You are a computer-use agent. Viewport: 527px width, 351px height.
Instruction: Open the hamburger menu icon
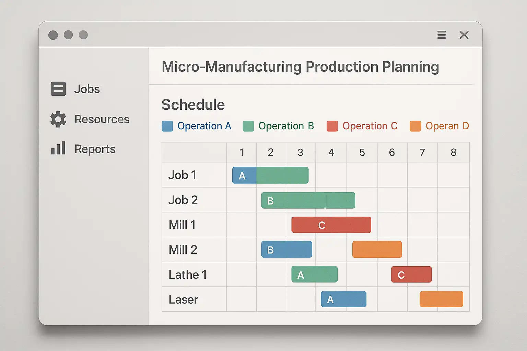point(441,35)
